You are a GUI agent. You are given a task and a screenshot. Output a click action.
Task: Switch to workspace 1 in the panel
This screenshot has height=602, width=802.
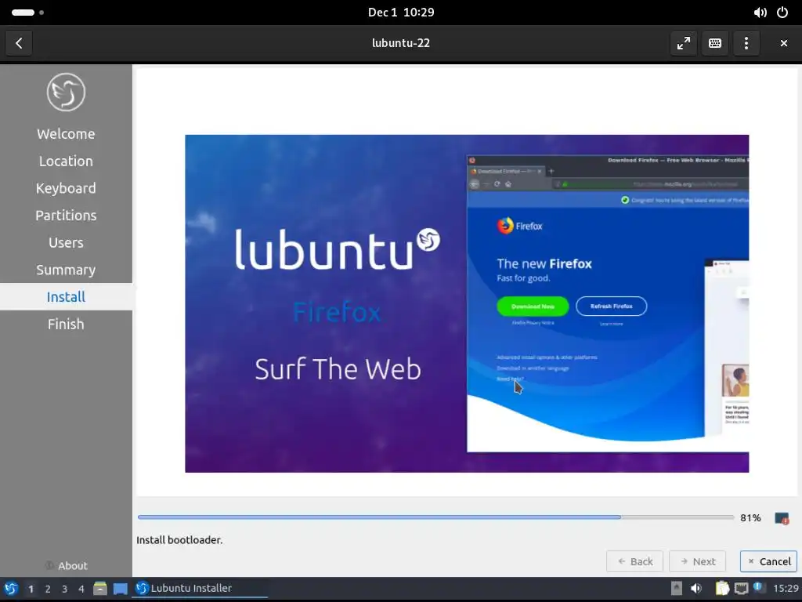point(31,589)
